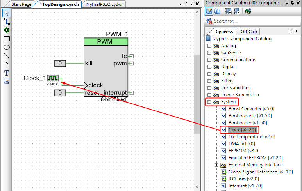Open Component Catalog panel dropdown arrow
This screenshot has width=302, height=191.
tap(286, 3)
